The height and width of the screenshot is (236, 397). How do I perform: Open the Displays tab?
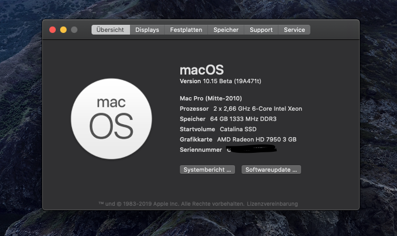(147, 30)
